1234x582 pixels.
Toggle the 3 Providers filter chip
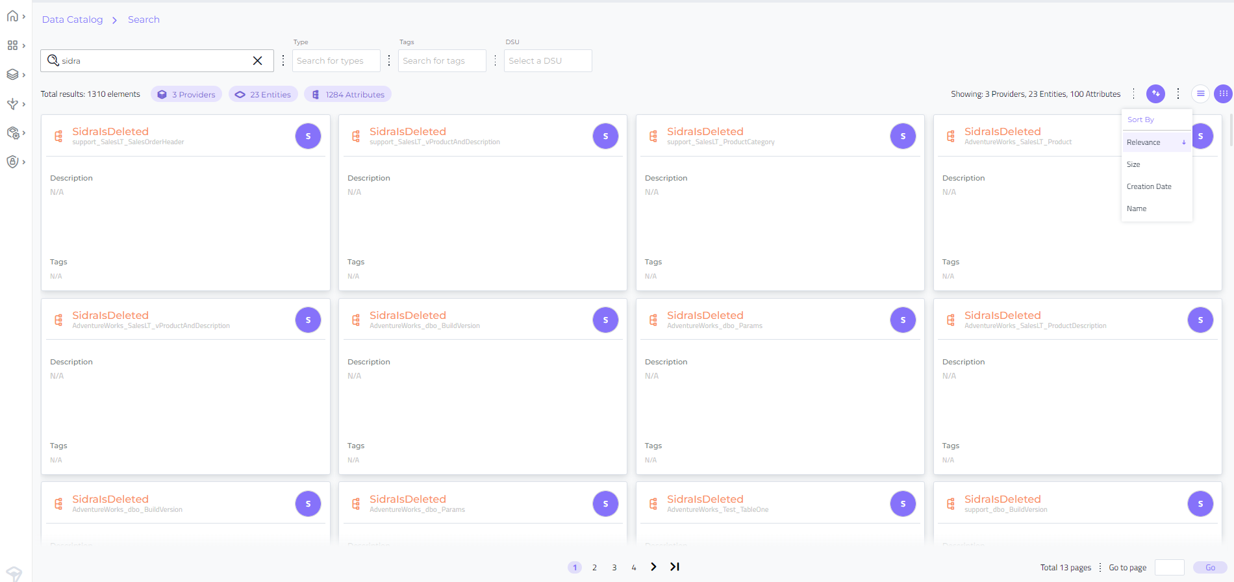coord(186,94)
